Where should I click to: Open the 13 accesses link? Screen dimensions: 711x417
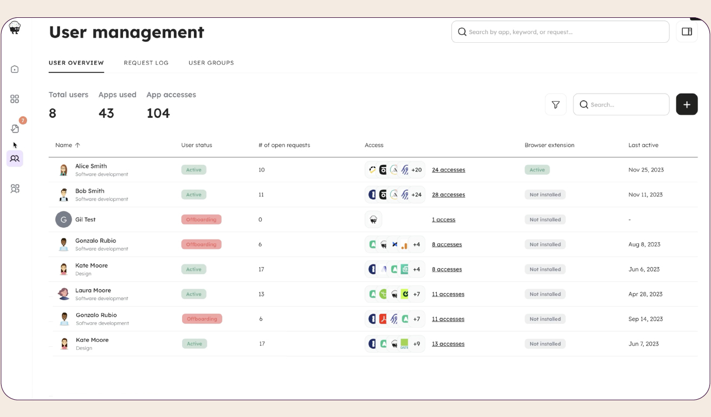pos(448,344)
